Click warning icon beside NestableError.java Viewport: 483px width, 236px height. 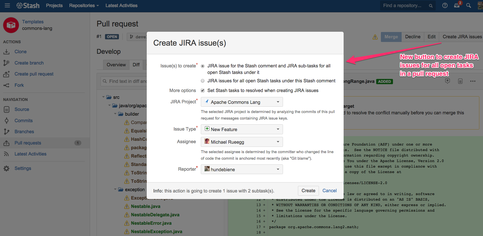coord(127,223)
